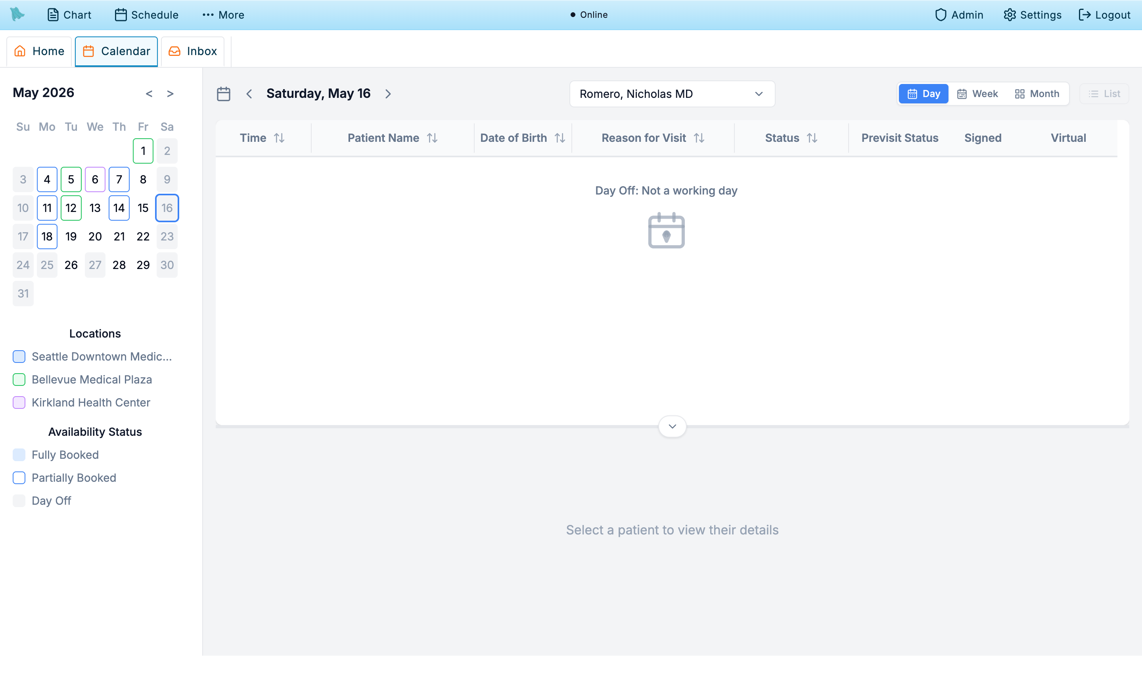
Task: Click the Online status indicator
Action: [x=589, y=15]
